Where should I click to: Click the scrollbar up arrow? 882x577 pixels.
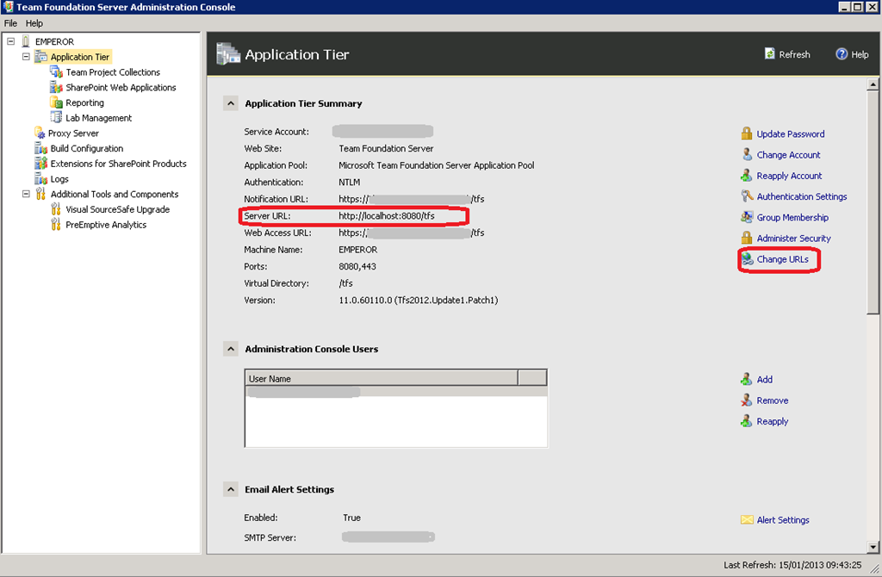873,84
